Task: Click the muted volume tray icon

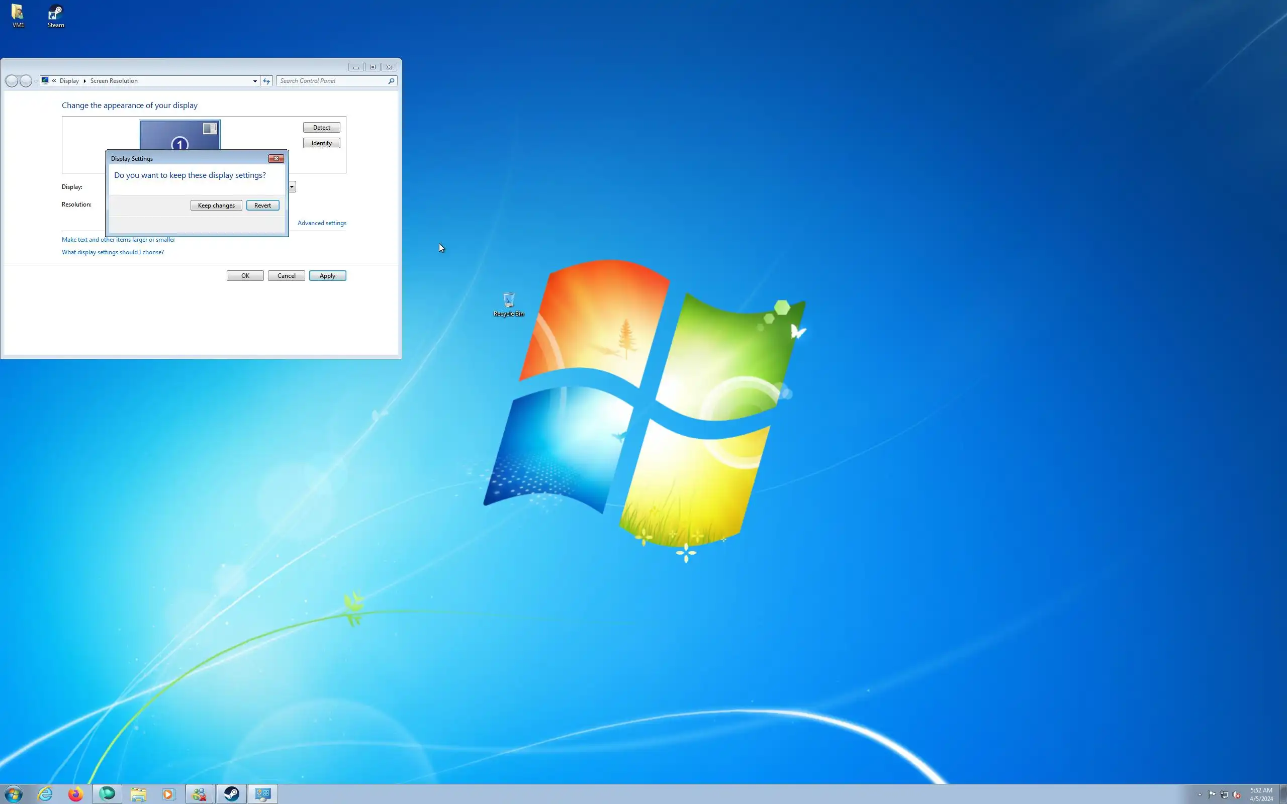Action: click(1237, 794)
